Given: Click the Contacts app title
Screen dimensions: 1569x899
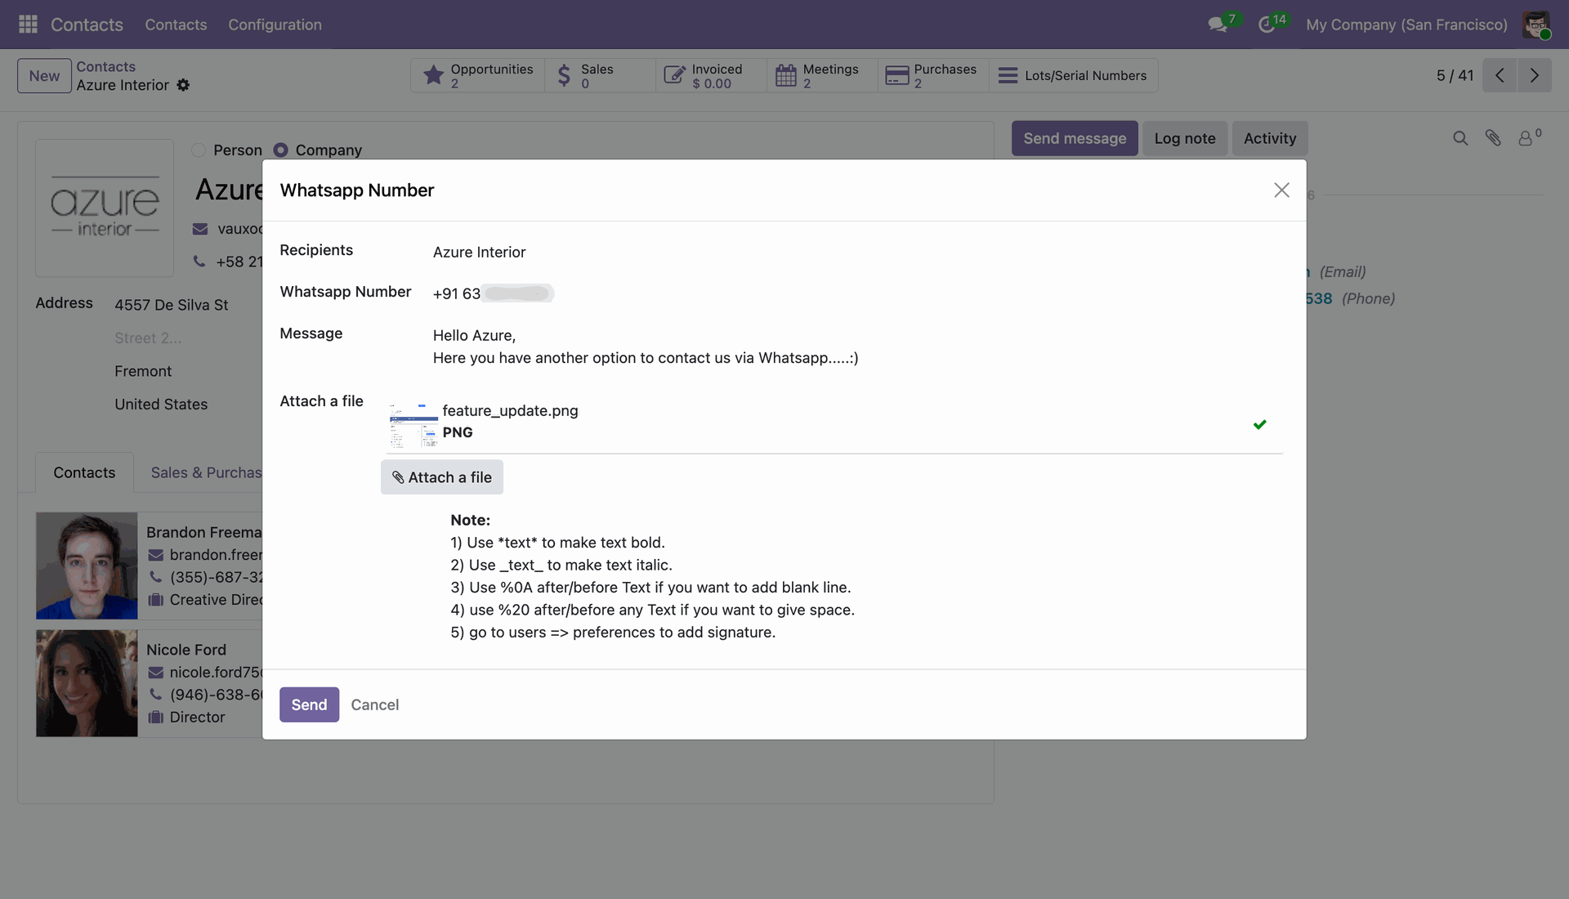Looking at the screenshot, I should point(87,25).
